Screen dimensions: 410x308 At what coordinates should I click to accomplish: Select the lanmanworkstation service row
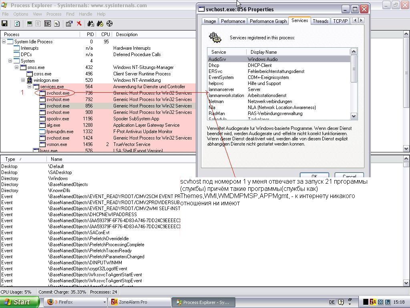click(x=279, y=95)
